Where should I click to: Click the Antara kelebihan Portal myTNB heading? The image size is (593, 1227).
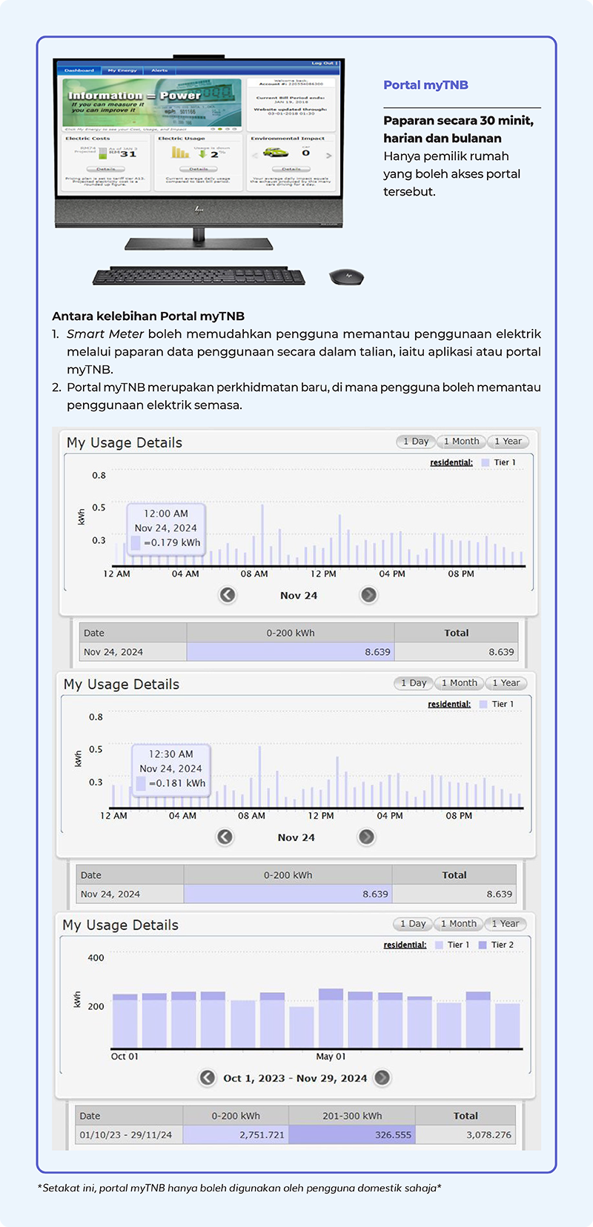(148, 316)
